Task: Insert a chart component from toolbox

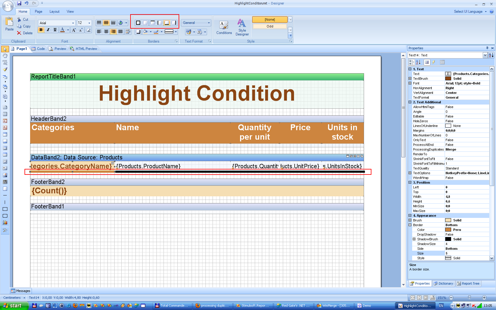Action: tap(5, 223)
